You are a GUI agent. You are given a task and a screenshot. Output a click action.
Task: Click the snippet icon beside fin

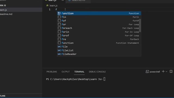coord(59,17)
